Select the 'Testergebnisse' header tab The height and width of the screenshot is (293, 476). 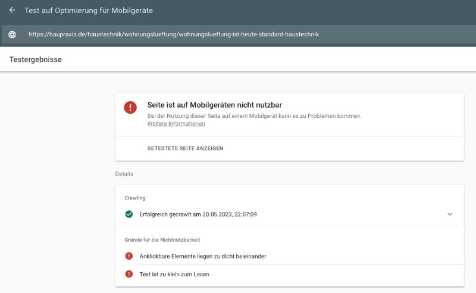[36, 60]
